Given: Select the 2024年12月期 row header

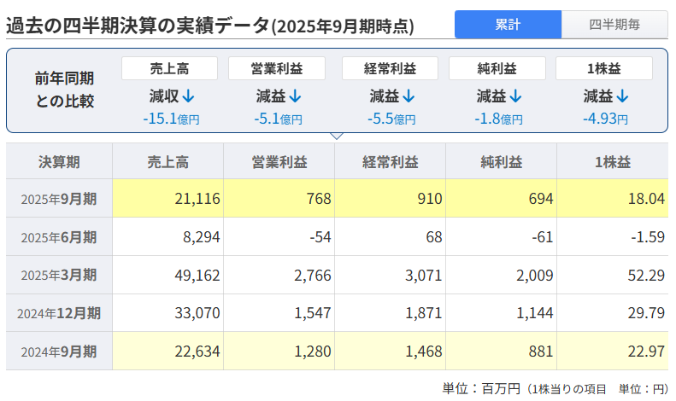Looking at the screenshot, I should [x=59, y=313].
